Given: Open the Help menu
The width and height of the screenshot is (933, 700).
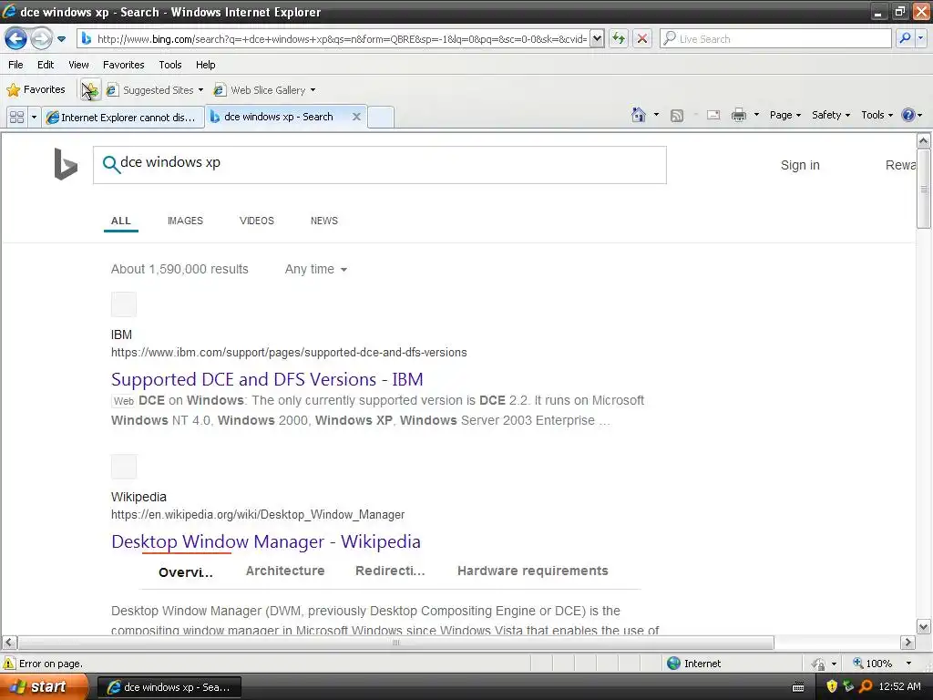Looking at the screenshot, I should point(205,65).
